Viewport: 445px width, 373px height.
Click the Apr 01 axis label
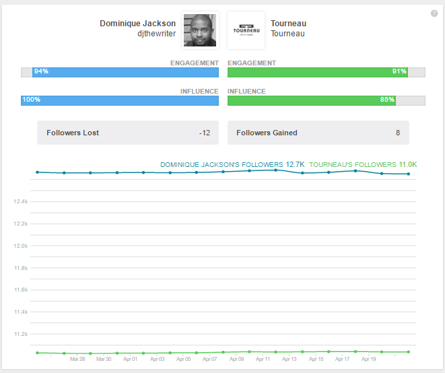click(x=130, y=359)
